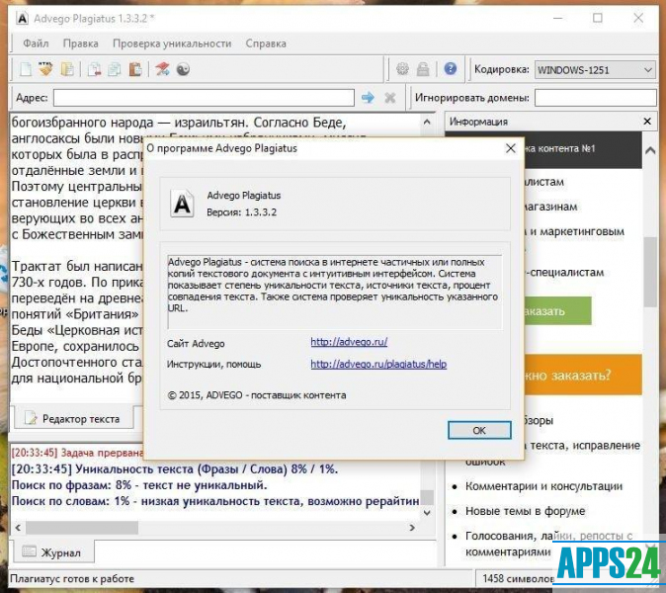Click the lock icon in the toolbar
666x593 pixels.
pyautogui.click(x=423, y=69)
